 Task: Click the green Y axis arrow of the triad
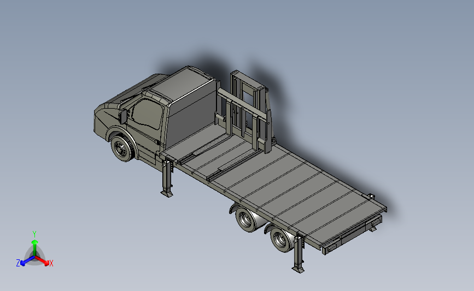tap(35, 248)
